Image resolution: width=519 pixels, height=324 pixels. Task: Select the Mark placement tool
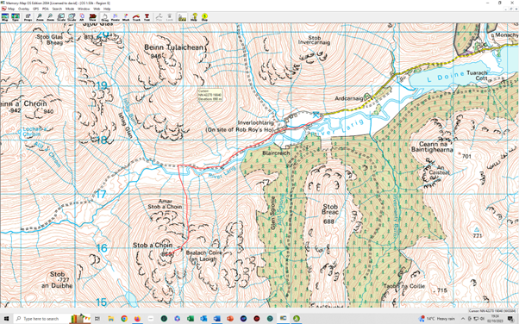pyautogui.click(x=126, y=17)
